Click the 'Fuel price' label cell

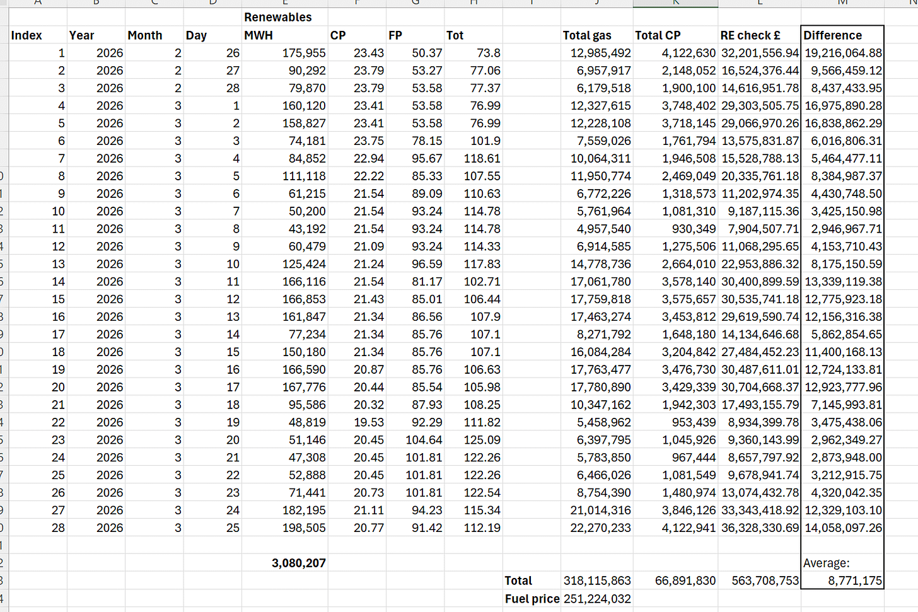pyautogui.click(x=532, y=599)
